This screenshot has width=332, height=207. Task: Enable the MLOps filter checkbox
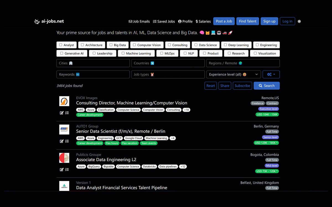(162, 53)
